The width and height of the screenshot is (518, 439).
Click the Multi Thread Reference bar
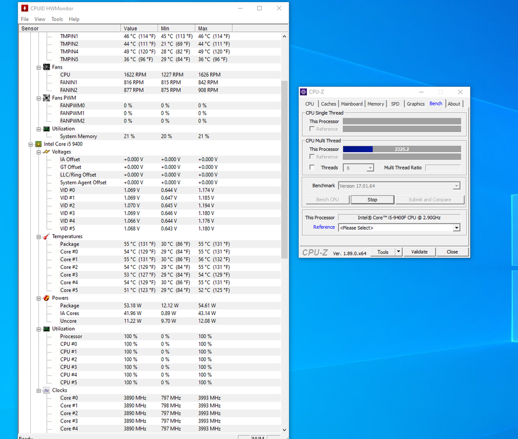[x=402, y=156]
